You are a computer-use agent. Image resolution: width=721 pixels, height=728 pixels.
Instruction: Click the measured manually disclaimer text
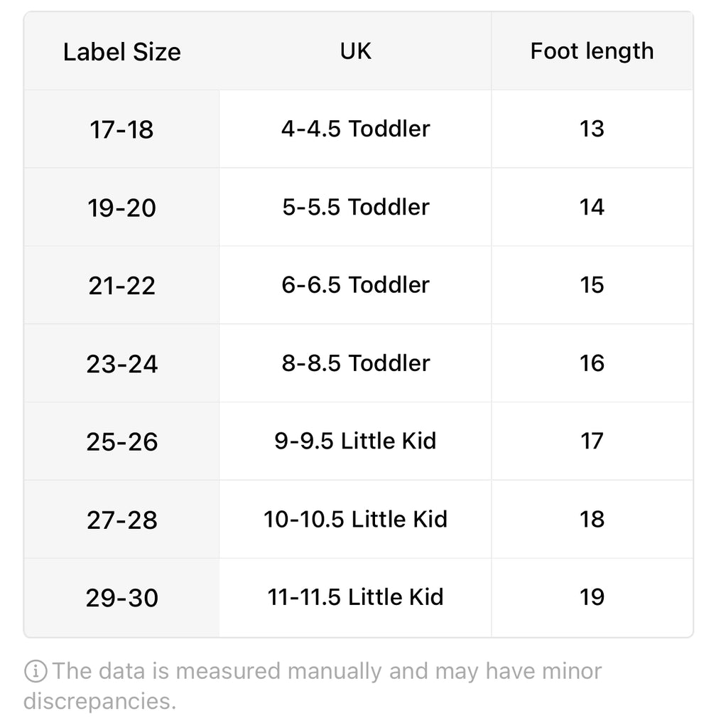point(313,686)
